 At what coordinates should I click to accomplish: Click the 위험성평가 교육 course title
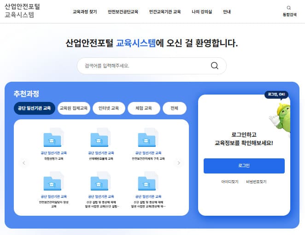54,159
